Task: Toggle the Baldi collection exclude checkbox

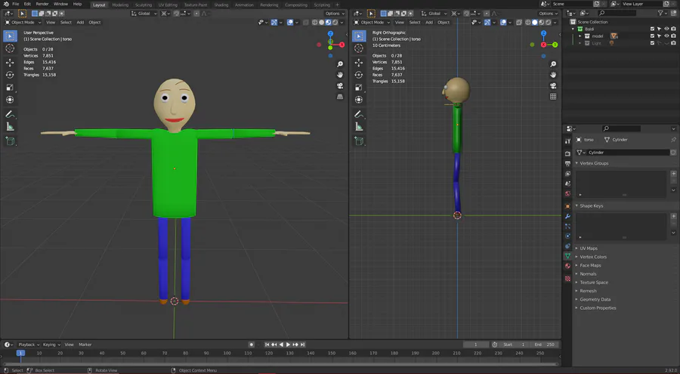Action: pos(653,29)
